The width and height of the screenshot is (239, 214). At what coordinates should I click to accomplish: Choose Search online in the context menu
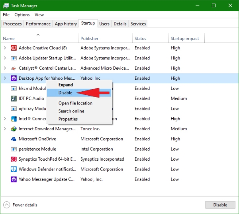point(79,111)
